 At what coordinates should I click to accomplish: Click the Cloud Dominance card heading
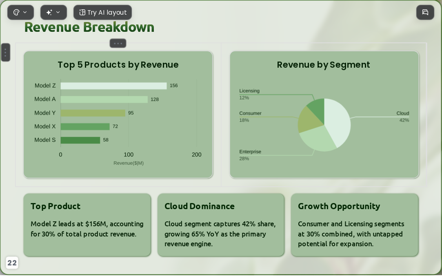[199, 206]
